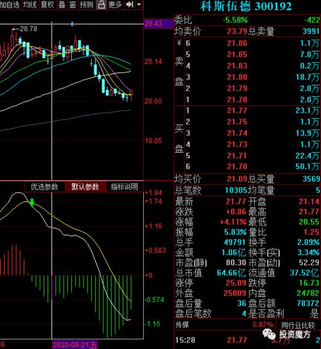
Task: Click the 涨幅 value +4.11%
Action: pyautogui.click(x=233, y=222)
